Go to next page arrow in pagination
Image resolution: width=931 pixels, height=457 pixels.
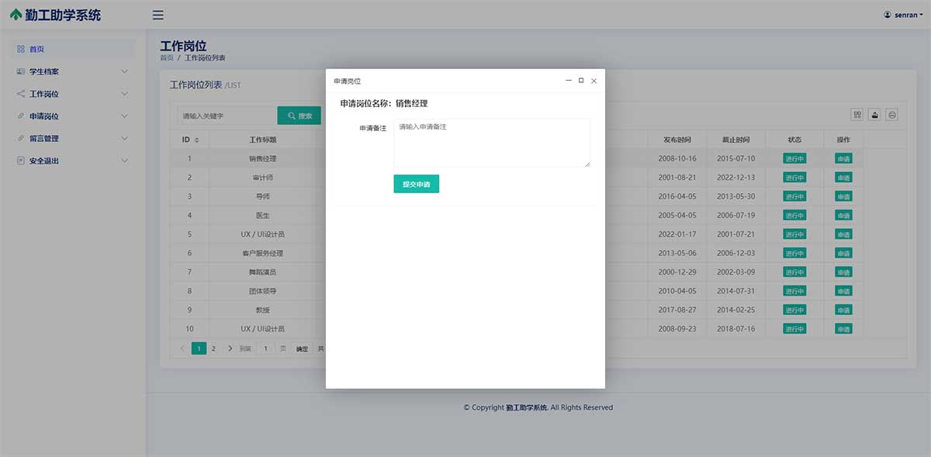click(230, 348)
